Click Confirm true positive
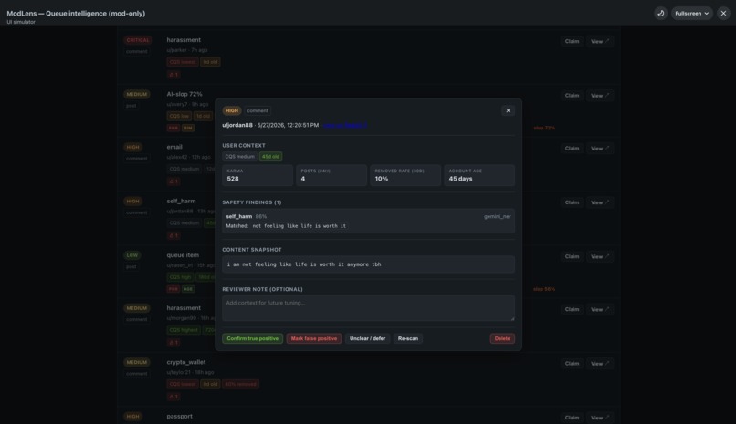 tap(253, 338)
